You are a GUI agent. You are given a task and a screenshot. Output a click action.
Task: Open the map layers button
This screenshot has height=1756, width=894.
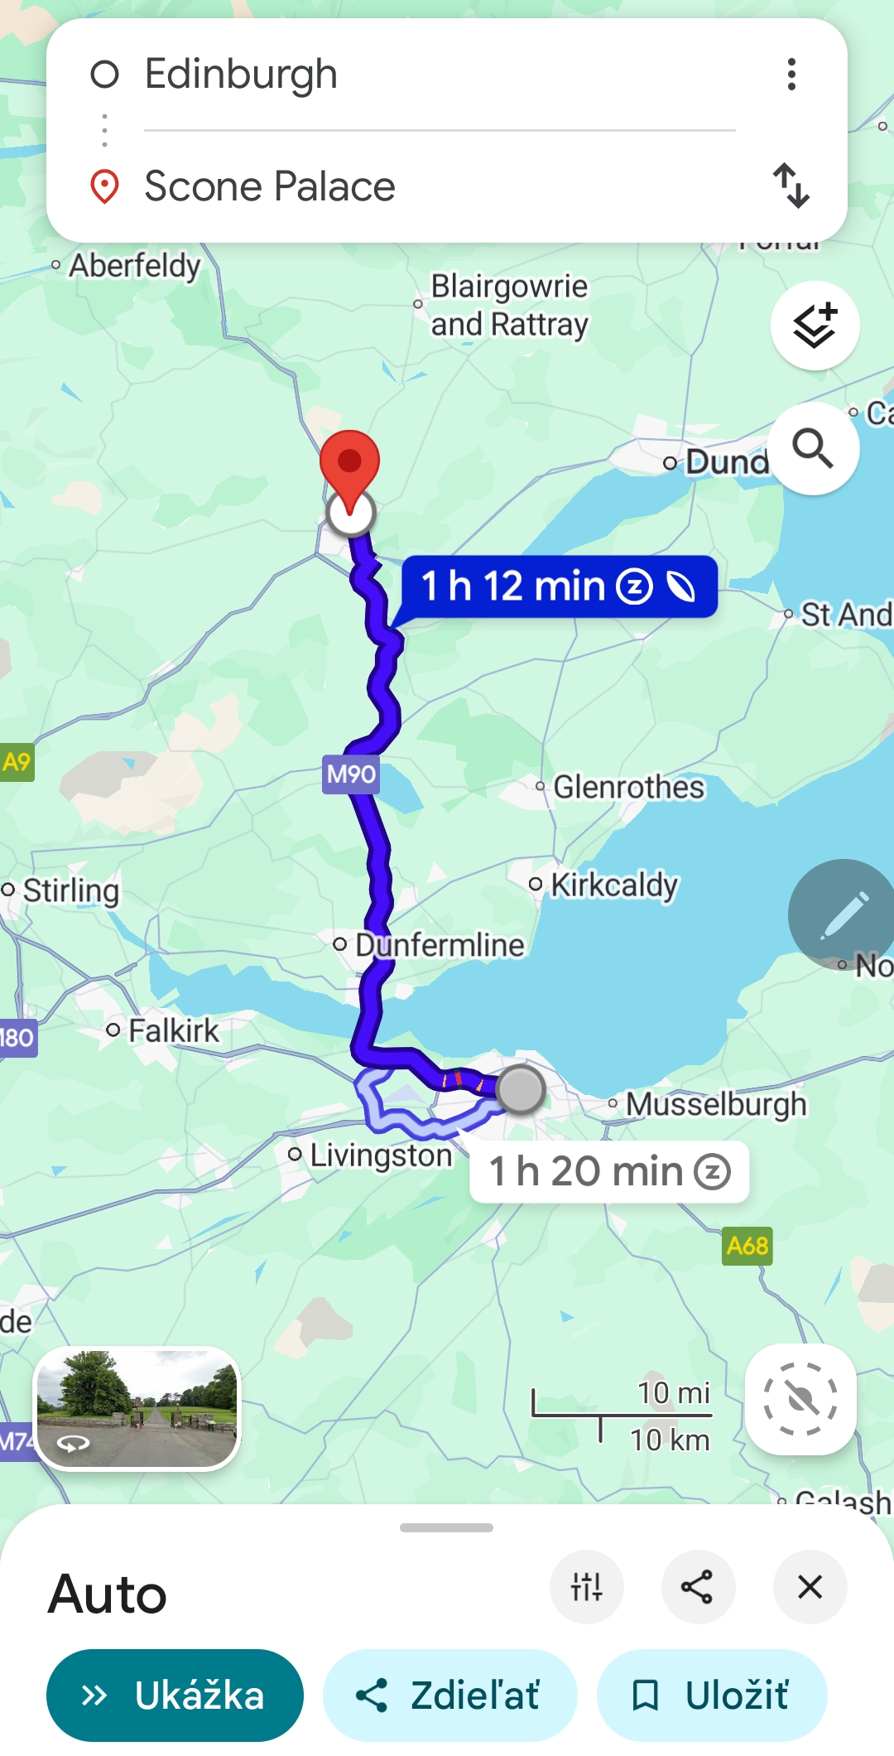815,326
